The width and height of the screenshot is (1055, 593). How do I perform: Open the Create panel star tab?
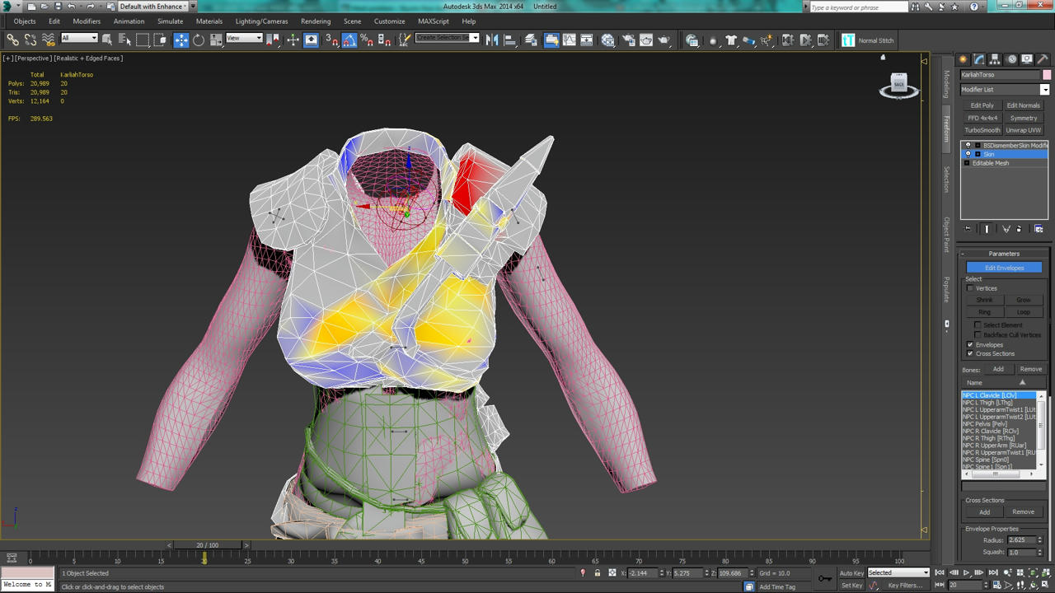pyautogui.click(x=963, y=59)
